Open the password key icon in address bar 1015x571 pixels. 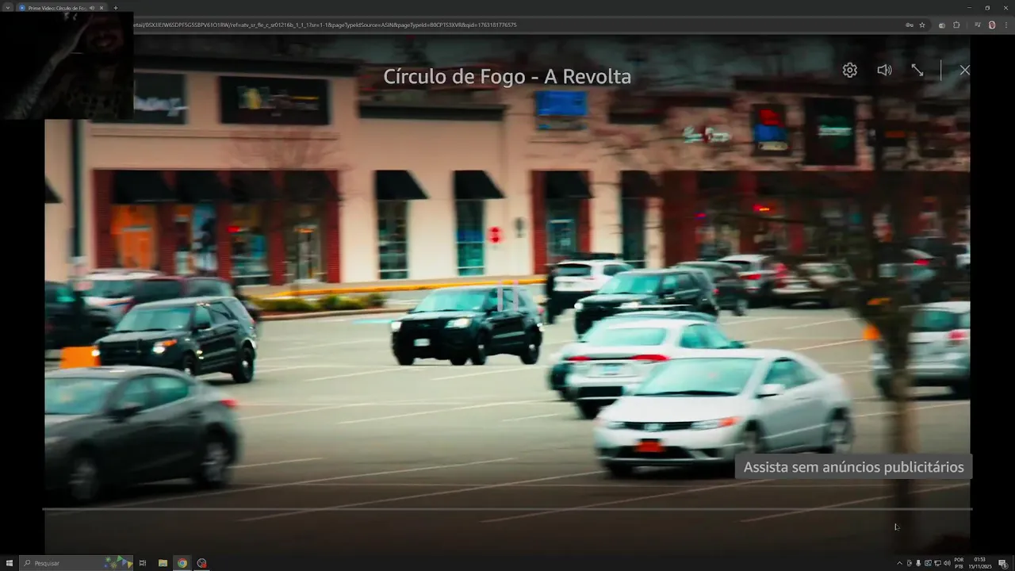point(910,25)
